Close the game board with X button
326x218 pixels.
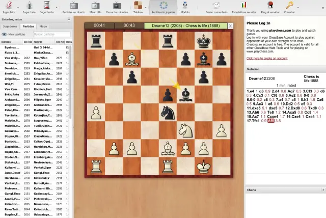click(230, 25)
